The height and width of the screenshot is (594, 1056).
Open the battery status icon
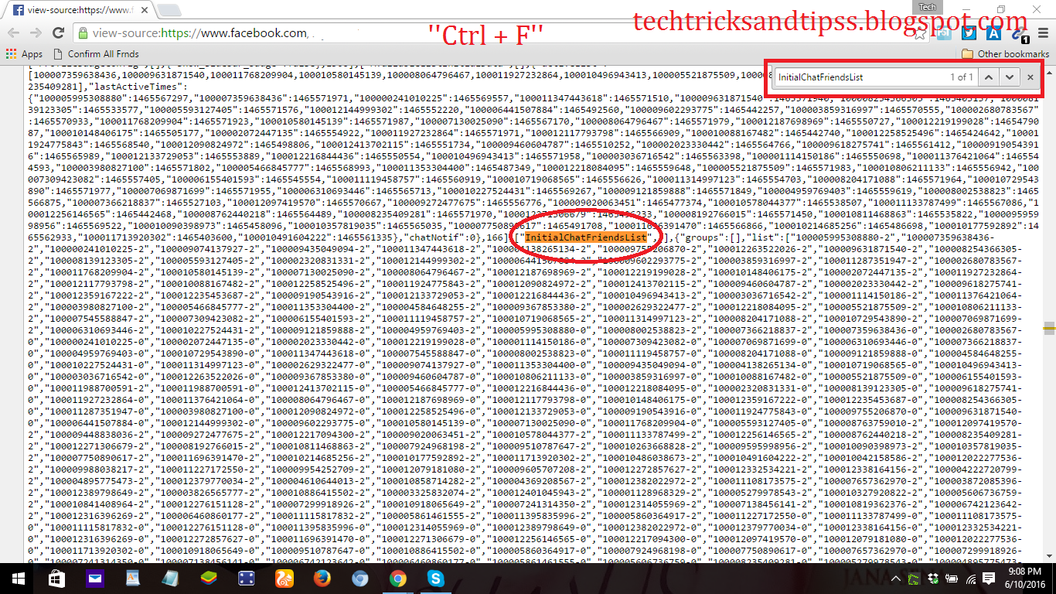click(952, 578)
